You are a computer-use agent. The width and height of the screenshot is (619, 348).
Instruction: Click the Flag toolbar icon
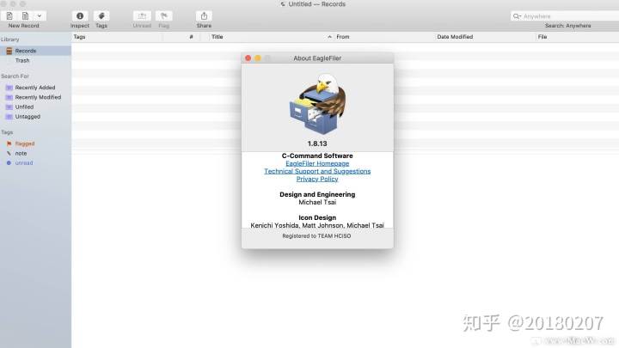(x=164, y=15)
